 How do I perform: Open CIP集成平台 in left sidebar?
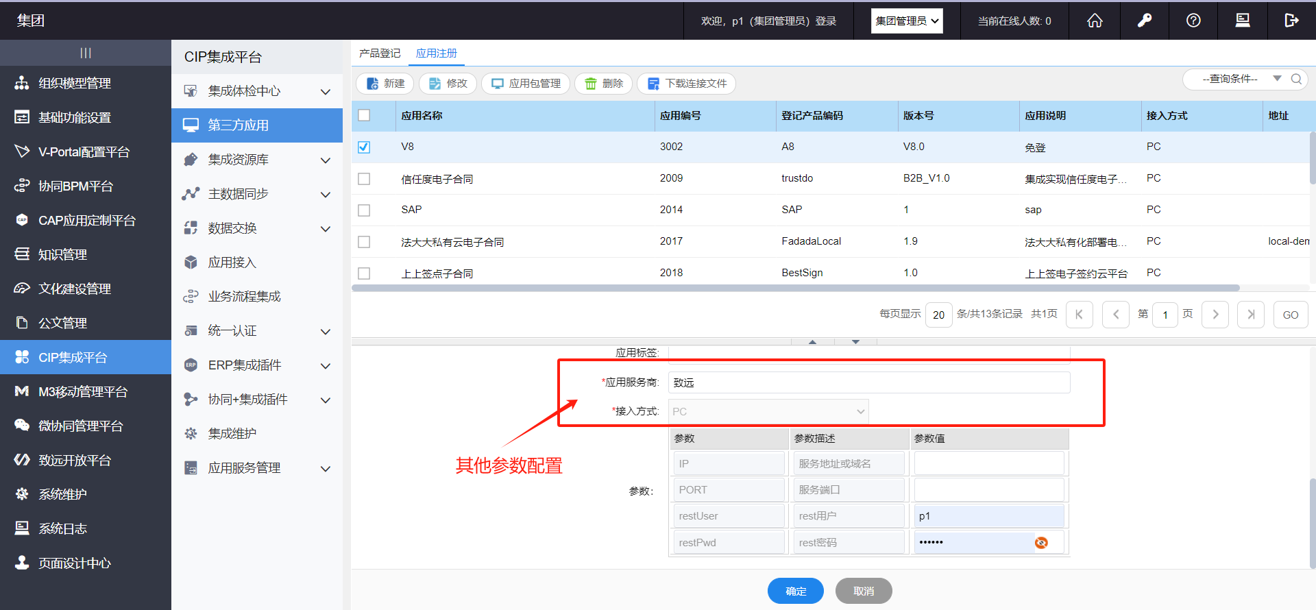[x=73, y=357]
